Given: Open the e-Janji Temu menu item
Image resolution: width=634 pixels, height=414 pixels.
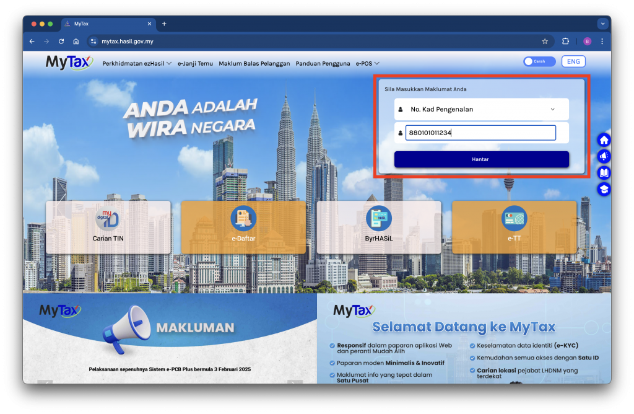Looking at the screenshot, I should click(x=196, y=63).
